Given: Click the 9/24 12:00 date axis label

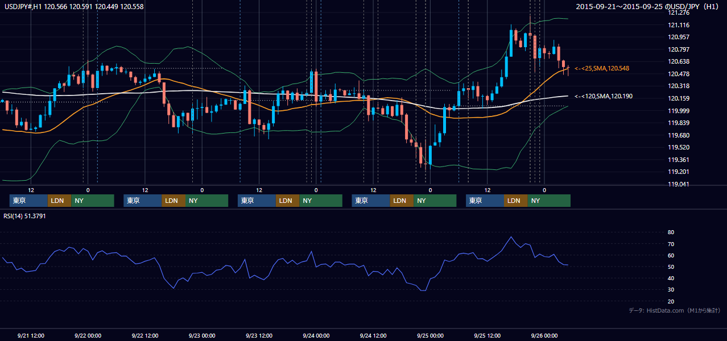Looking at the screenshot, I should point(373,335).
